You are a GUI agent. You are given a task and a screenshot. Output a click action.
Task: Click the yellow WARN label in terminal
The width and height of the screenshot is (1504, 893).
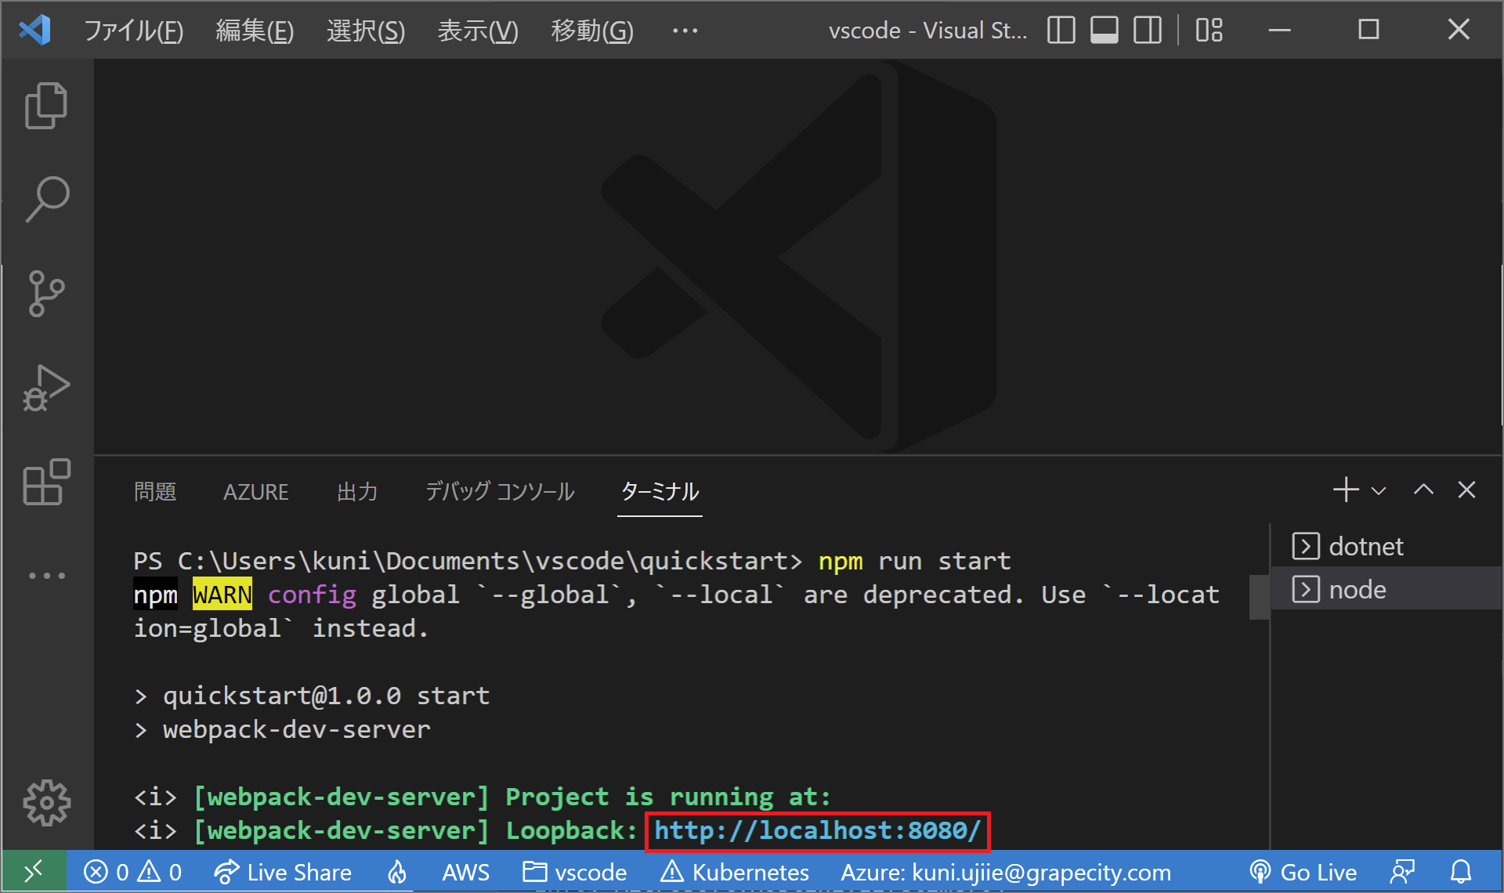(222, 595)
